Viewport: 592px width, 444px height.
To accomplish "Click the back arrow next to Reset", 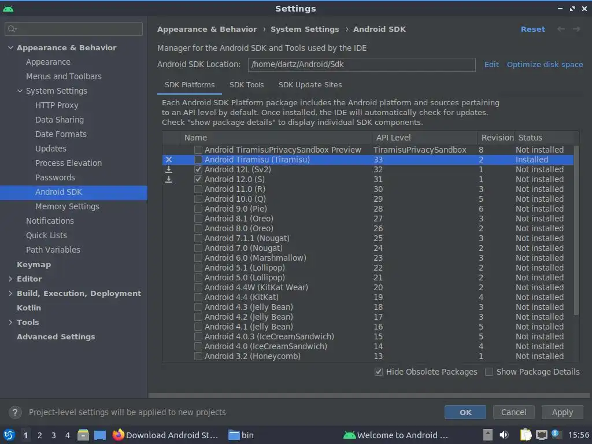I will [561, 29].
